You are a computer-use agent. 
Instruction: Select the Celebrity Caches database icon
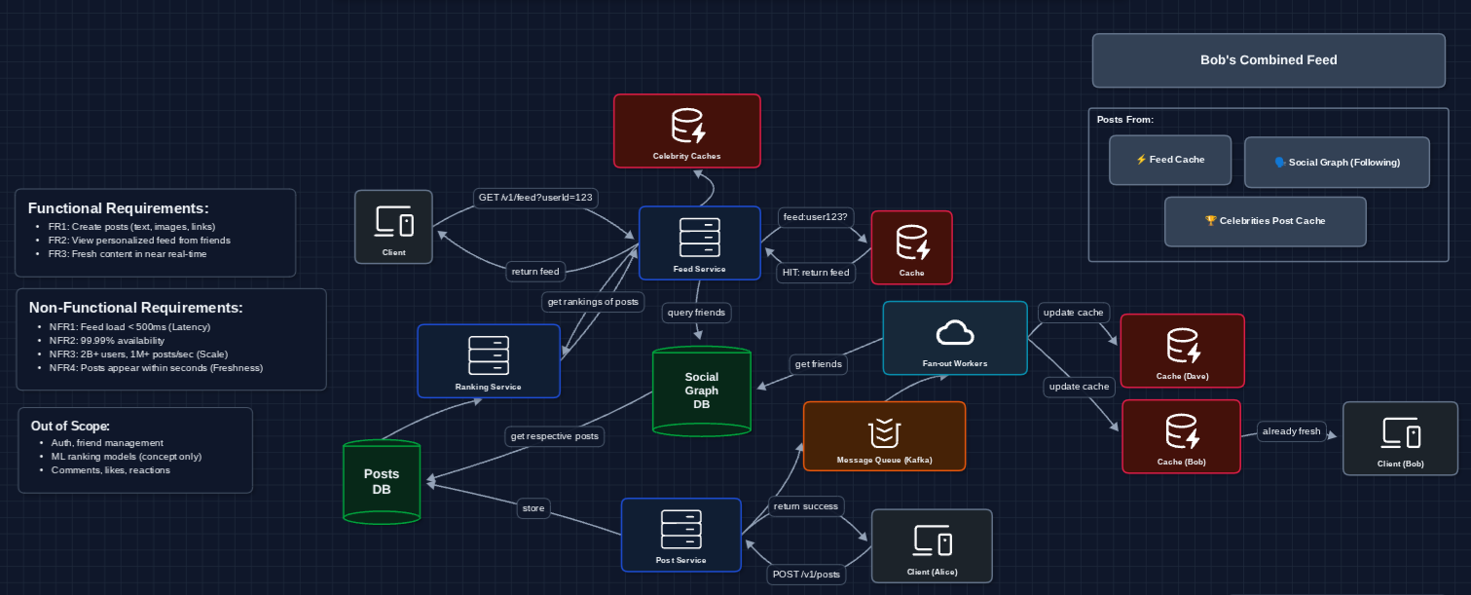point(686,125)
